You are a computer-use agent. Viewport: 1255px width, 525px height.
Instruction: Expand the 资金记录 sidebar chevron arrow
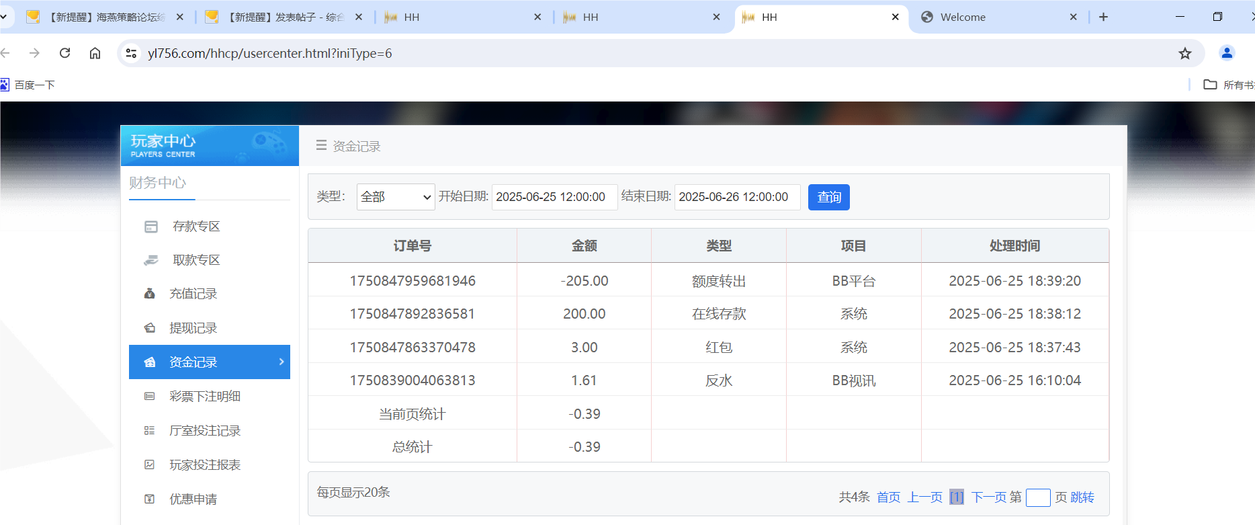click(x=282, y=362)
